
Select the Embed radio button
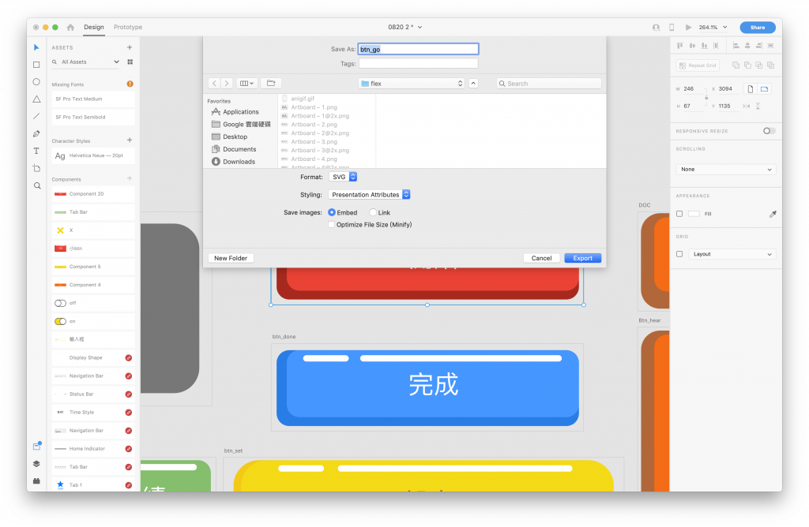(332, 212)
